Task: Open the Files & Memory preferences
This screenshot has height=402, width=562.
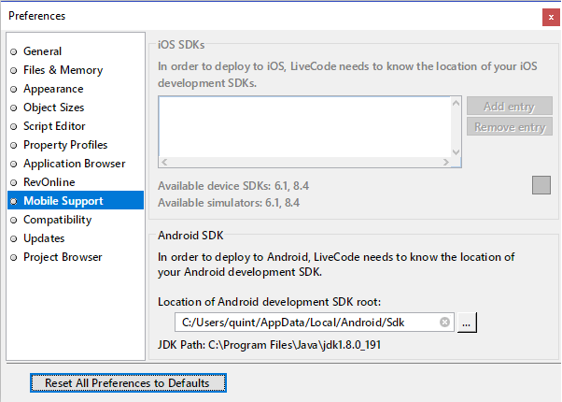Action: click(63, 70)
